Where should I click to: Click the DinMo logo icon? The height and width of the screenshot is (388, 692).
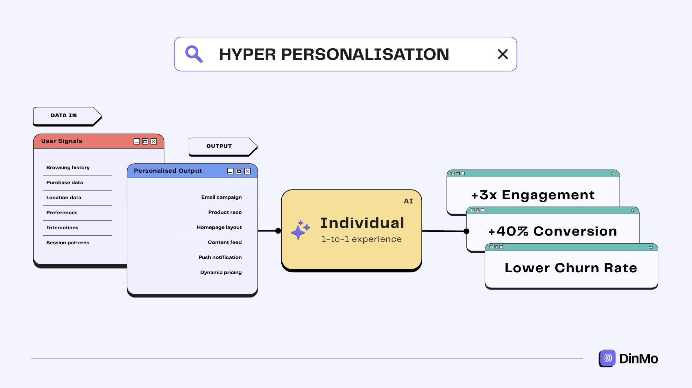607,358
